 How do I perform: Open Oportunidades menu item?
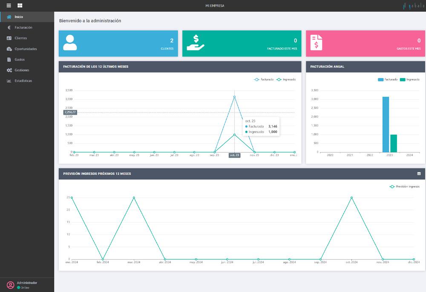tap(27, 49)
